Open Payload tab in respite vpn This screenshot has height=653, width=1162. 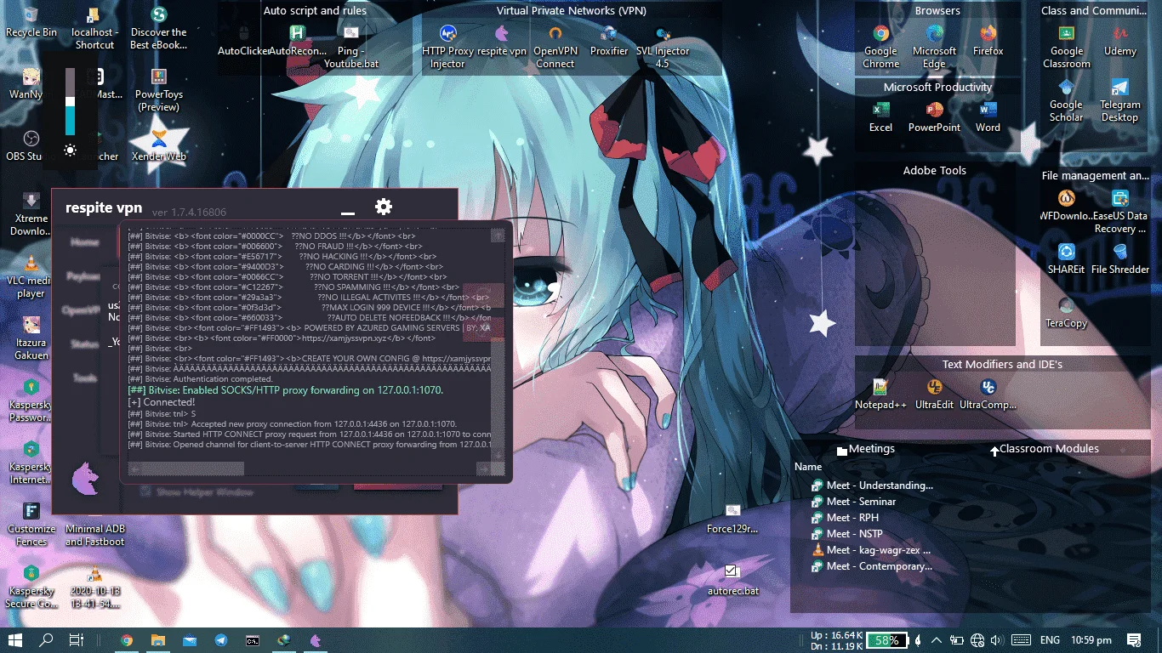point(84,276)
